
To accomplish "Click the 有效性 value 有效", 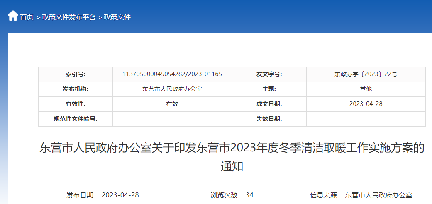I will (172, 104).
